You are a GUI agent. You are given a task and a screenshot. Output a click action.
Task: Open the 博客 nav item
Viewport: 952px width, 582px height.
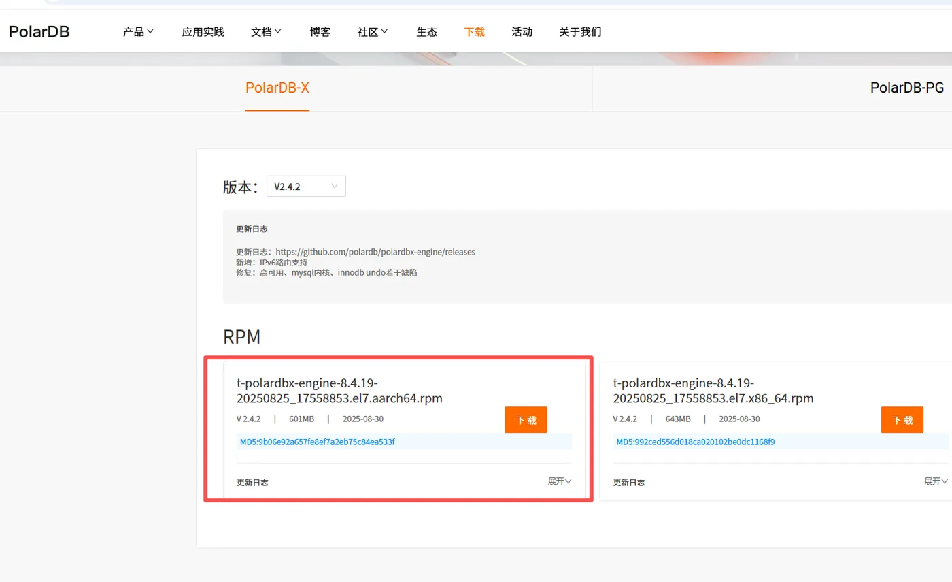320,31
